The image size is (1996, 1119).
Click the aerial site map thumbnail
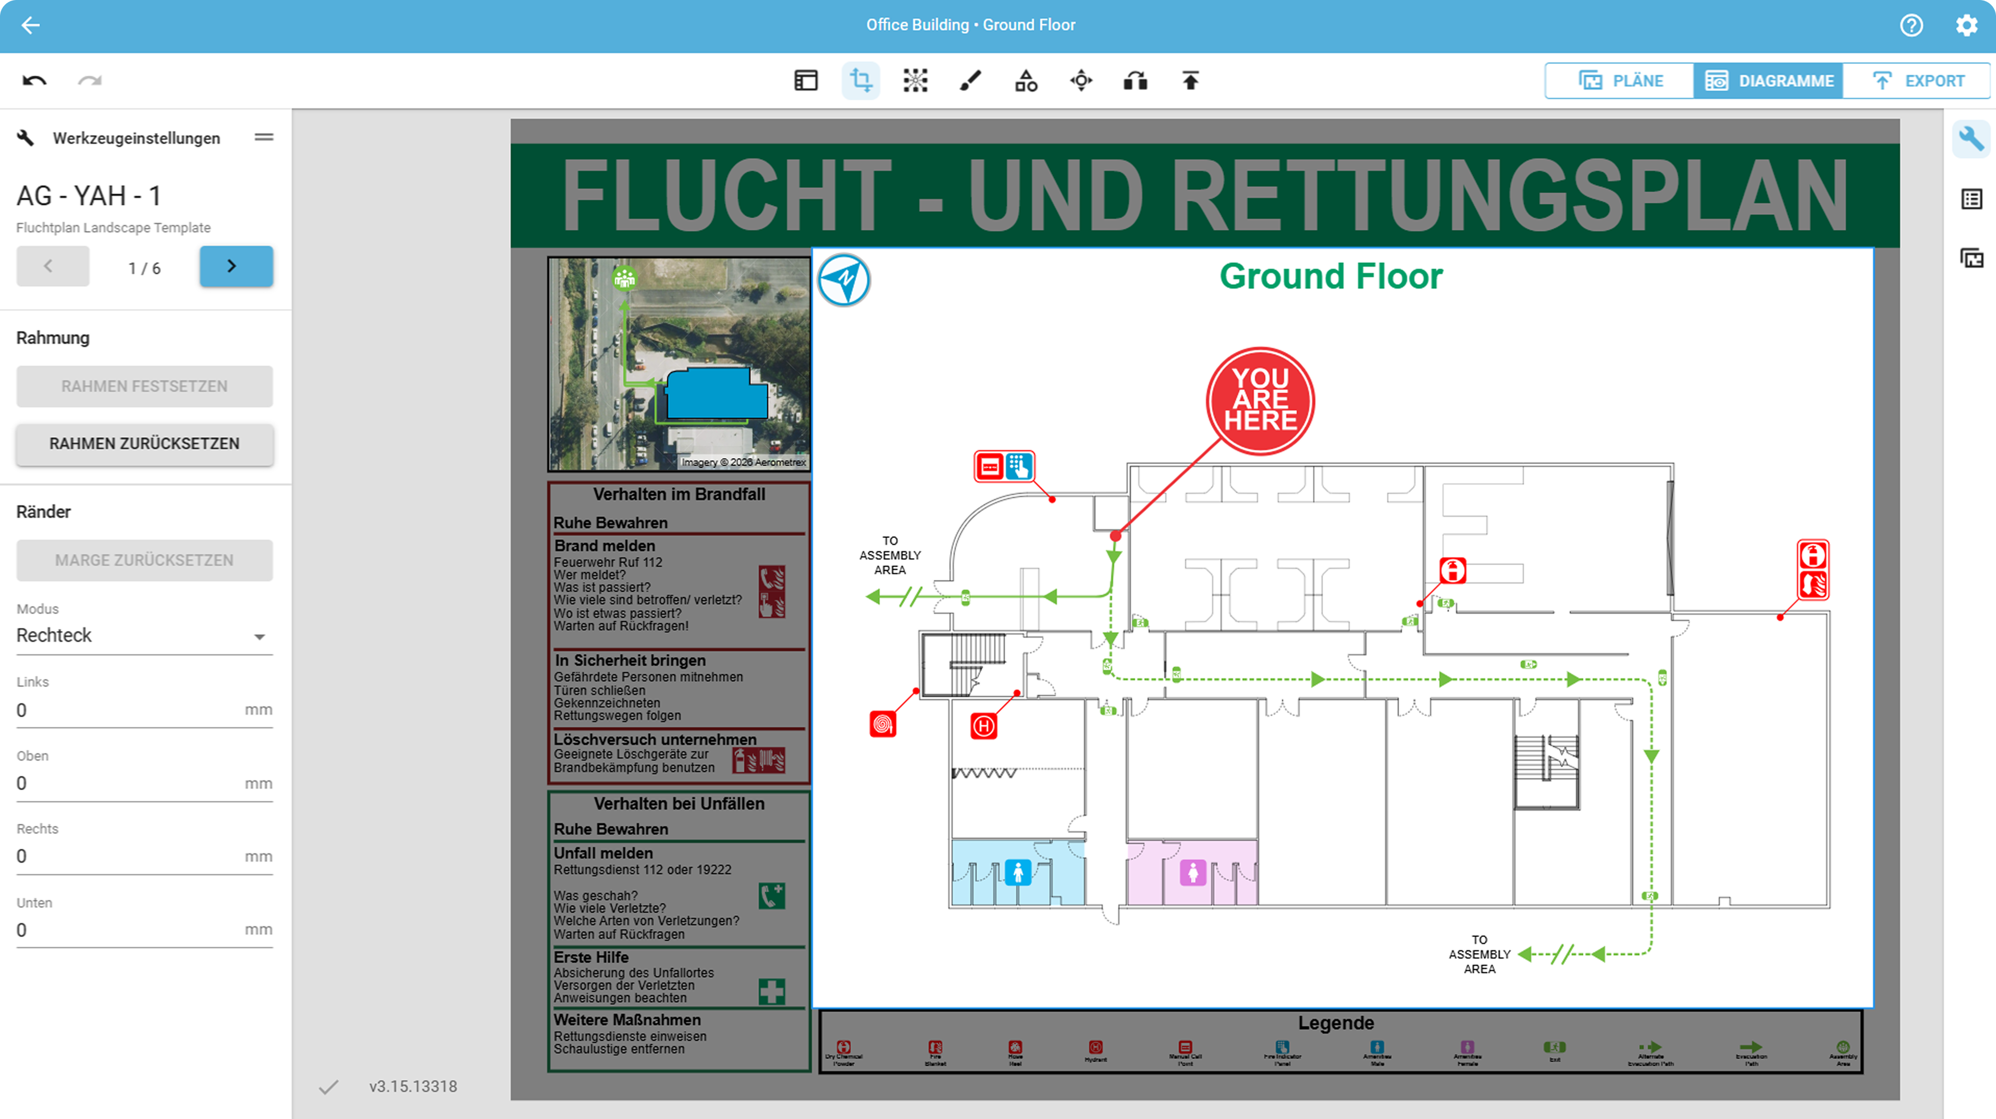pos(679,364)
